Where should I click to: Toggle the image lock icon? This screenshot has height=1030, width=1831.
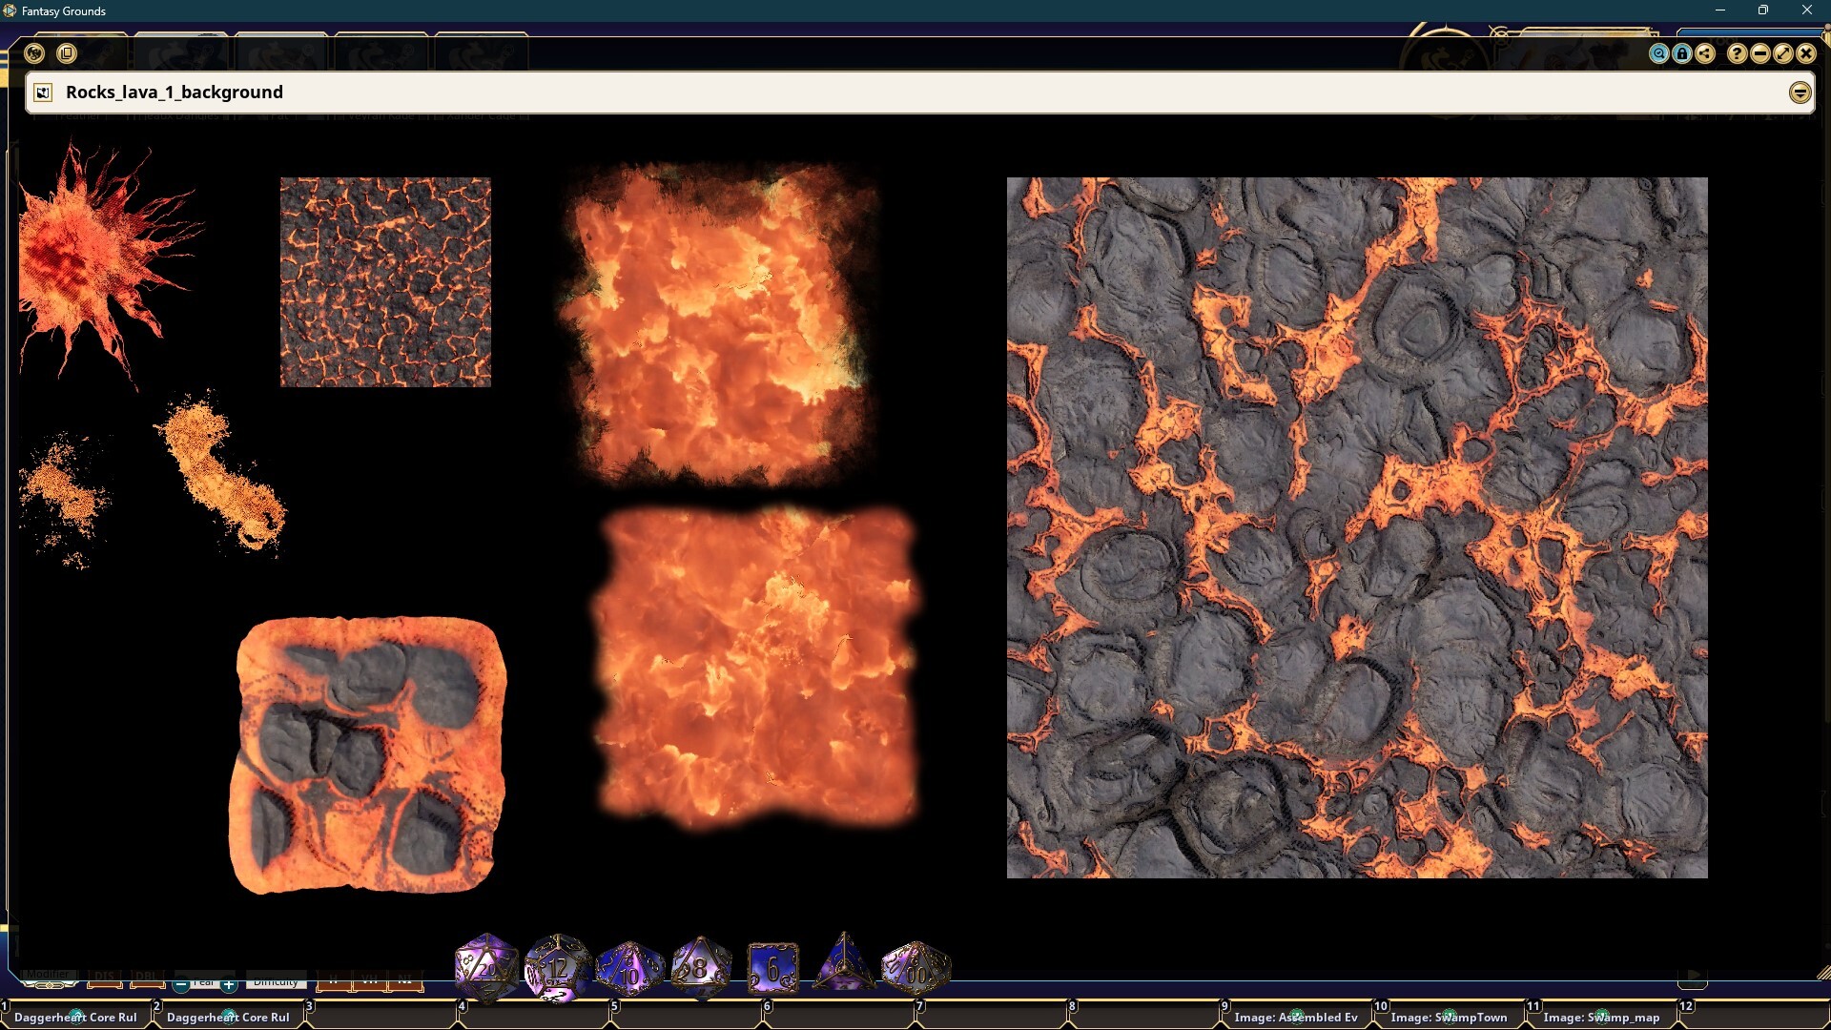click(1682, 53)
